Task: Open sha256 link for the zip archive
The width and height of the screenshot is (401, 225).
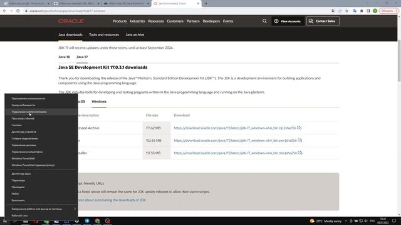Action: click(293, 128)
